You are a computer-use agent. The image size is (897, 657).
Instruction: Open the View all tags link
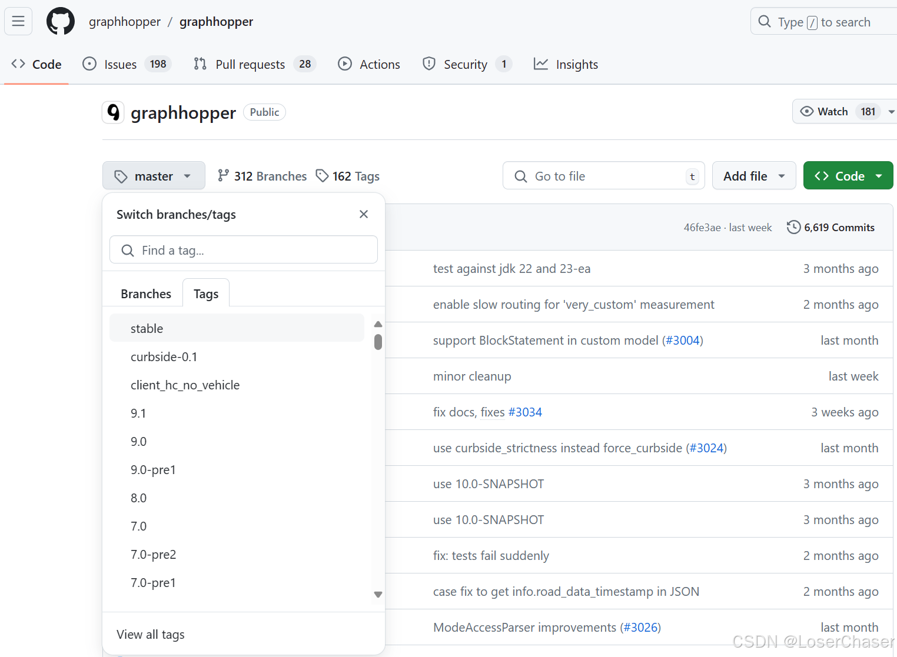tap(151, 634)
